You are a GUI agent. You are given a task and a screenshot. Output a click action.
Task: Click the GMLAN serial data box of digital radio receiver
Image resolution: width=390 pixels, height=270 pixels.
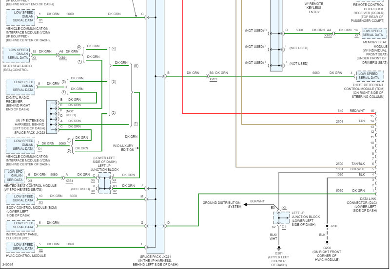point(20,87)
